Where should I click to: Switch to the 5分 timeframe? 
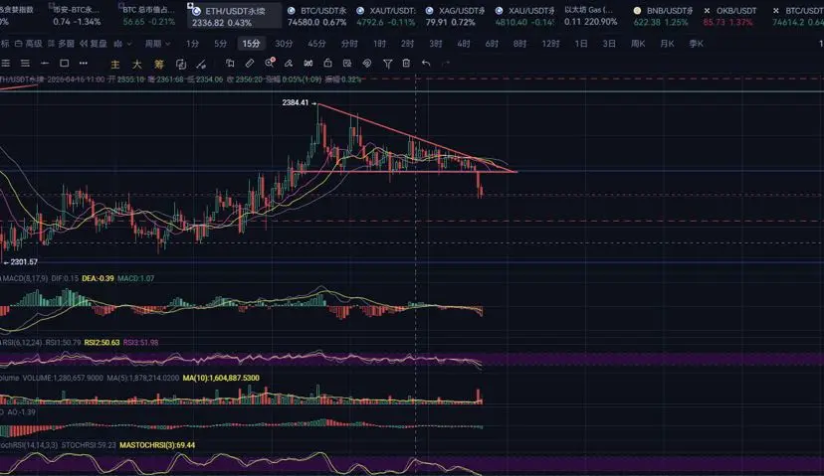(x=221, y=44)
